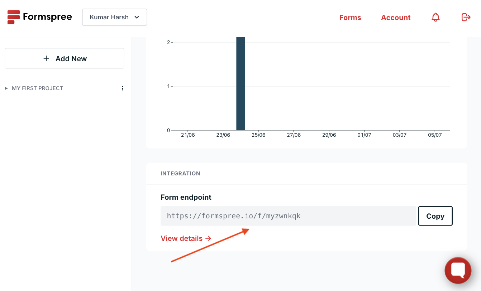The height and width of the screenshot is (291, 481).
Task: Follow the View details link
Action: tap(181, 238)
